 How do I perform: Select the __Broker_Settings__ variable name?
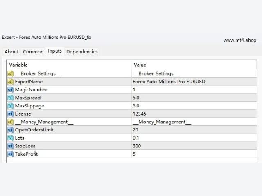pyautogui.click(x=38, y=74)
